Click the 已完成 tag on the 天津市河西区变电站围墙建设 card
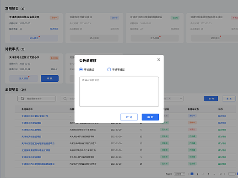This screenshot has height=178, width=238. pyautogui.click(x=175, y=18)
